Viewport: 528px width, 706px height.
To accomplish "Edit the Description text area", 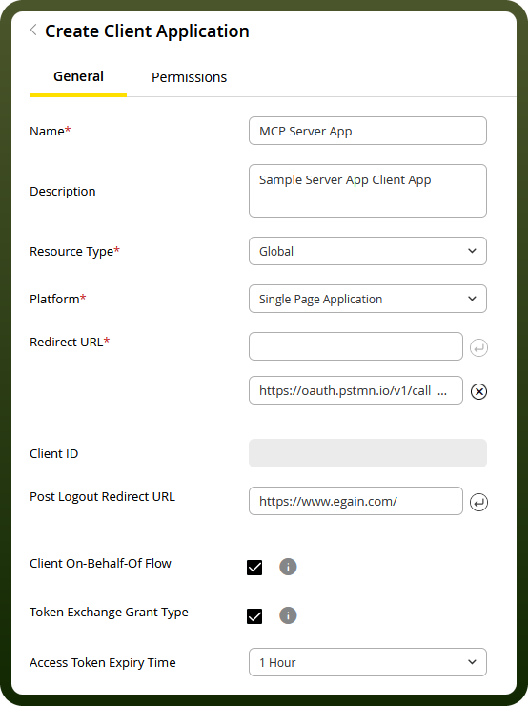I will coord(368,191).
